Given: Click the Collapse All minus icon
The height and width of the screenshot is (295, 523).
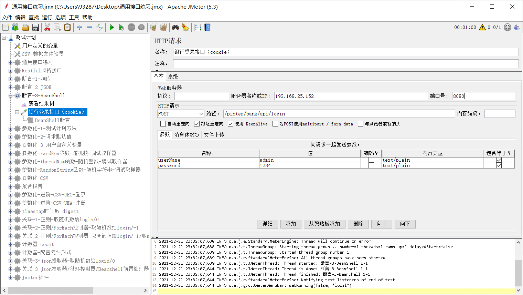Looking at the screenshot, I should click(x=89, y=27).
